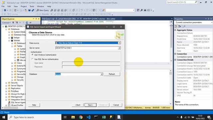Open Current connection parameters dropdown
This screenshot has height=120, width=213.
click(x=212, y=22)
